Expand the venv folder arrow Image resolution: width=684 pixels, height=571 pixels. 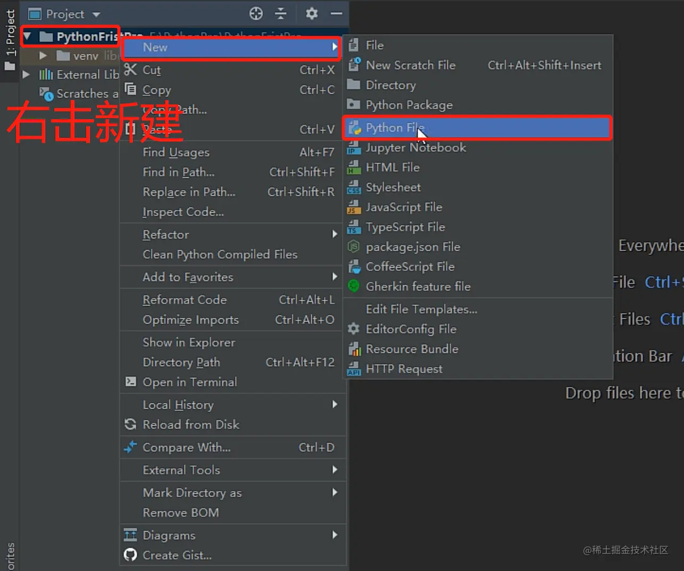coord(43,55)
